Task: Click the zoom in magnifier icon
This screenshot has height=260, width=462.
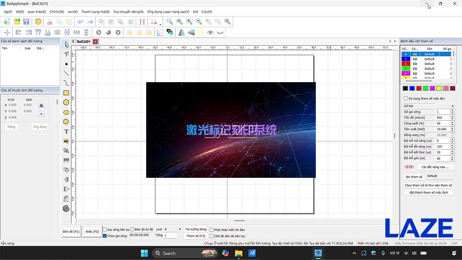Action: point(189,22)
